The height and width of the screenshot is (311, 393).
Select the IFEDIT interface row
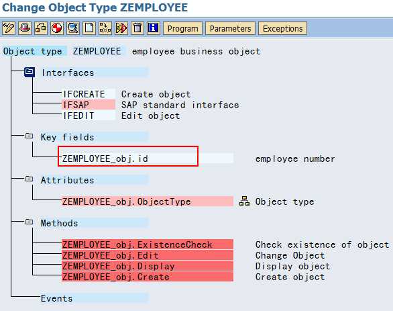(89, 116)
